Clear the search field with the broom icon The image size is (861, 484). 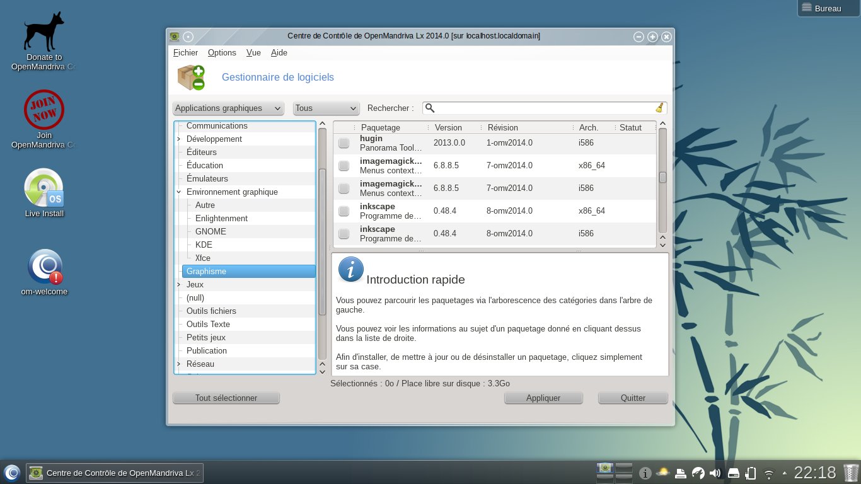659,108
